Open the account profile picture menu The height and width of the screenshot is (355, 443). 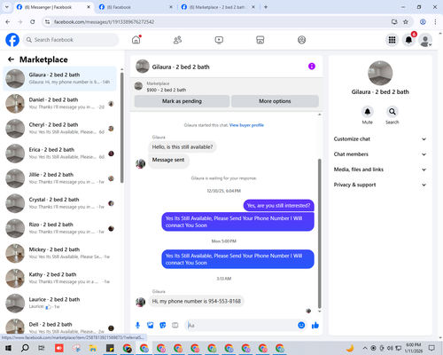pos(425,40)
